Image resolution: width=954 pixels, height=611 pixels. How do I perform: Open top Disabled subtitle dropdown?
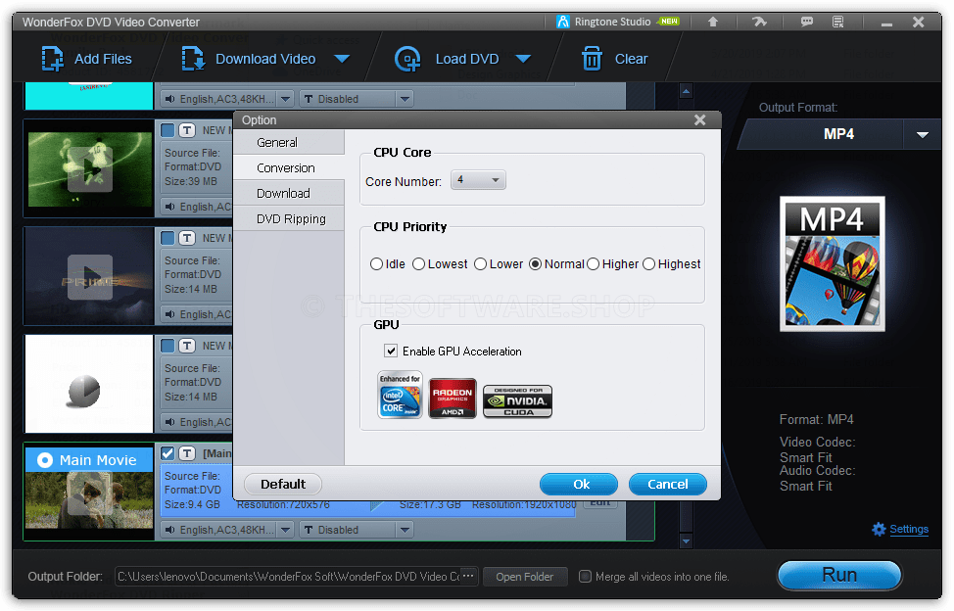[x=405, y=99]
